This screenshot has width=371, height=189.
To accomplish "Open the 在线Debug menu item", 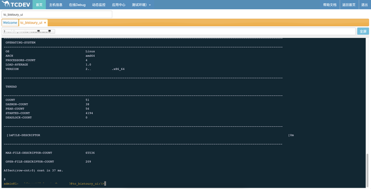I will point(77,5).
